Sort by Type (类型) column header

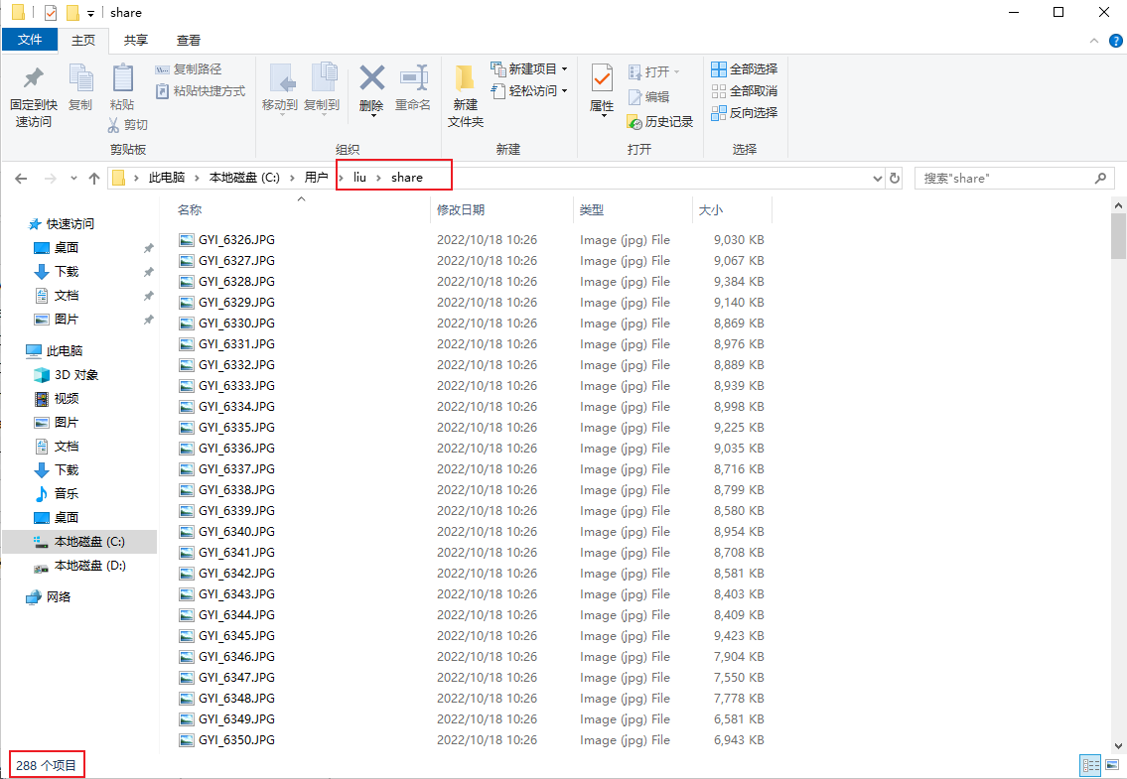click(x=592, y=209)
